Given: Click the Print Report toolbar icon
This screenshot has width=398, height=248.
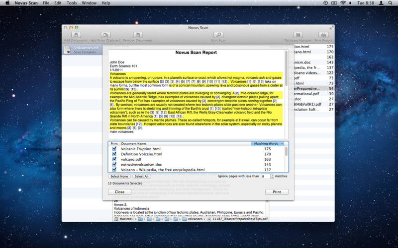Looking at the screenshot, I should point(323,35).
